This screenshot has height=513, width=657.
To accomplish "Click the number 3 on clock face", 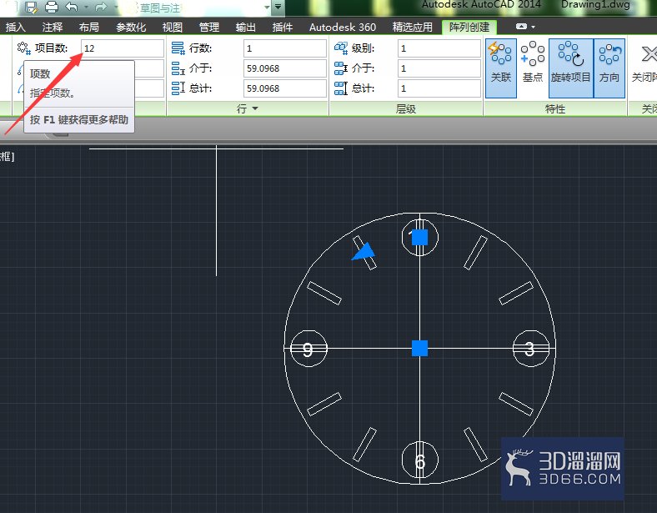I will coord(530,349).
